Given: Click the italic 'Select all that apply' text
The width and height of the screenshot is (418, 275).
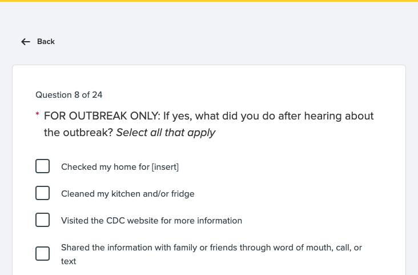Looking at the screenshot, I should [x=166, y=133].
